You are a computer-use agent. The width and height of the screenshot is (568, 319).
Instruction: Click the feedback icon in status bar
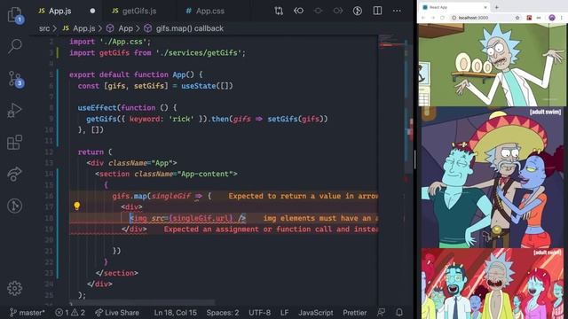(x=381, y=313)
